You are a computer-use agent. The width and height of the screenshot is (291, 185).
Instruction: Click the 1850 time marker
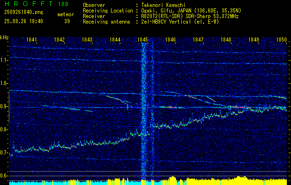tap(281, 40)
